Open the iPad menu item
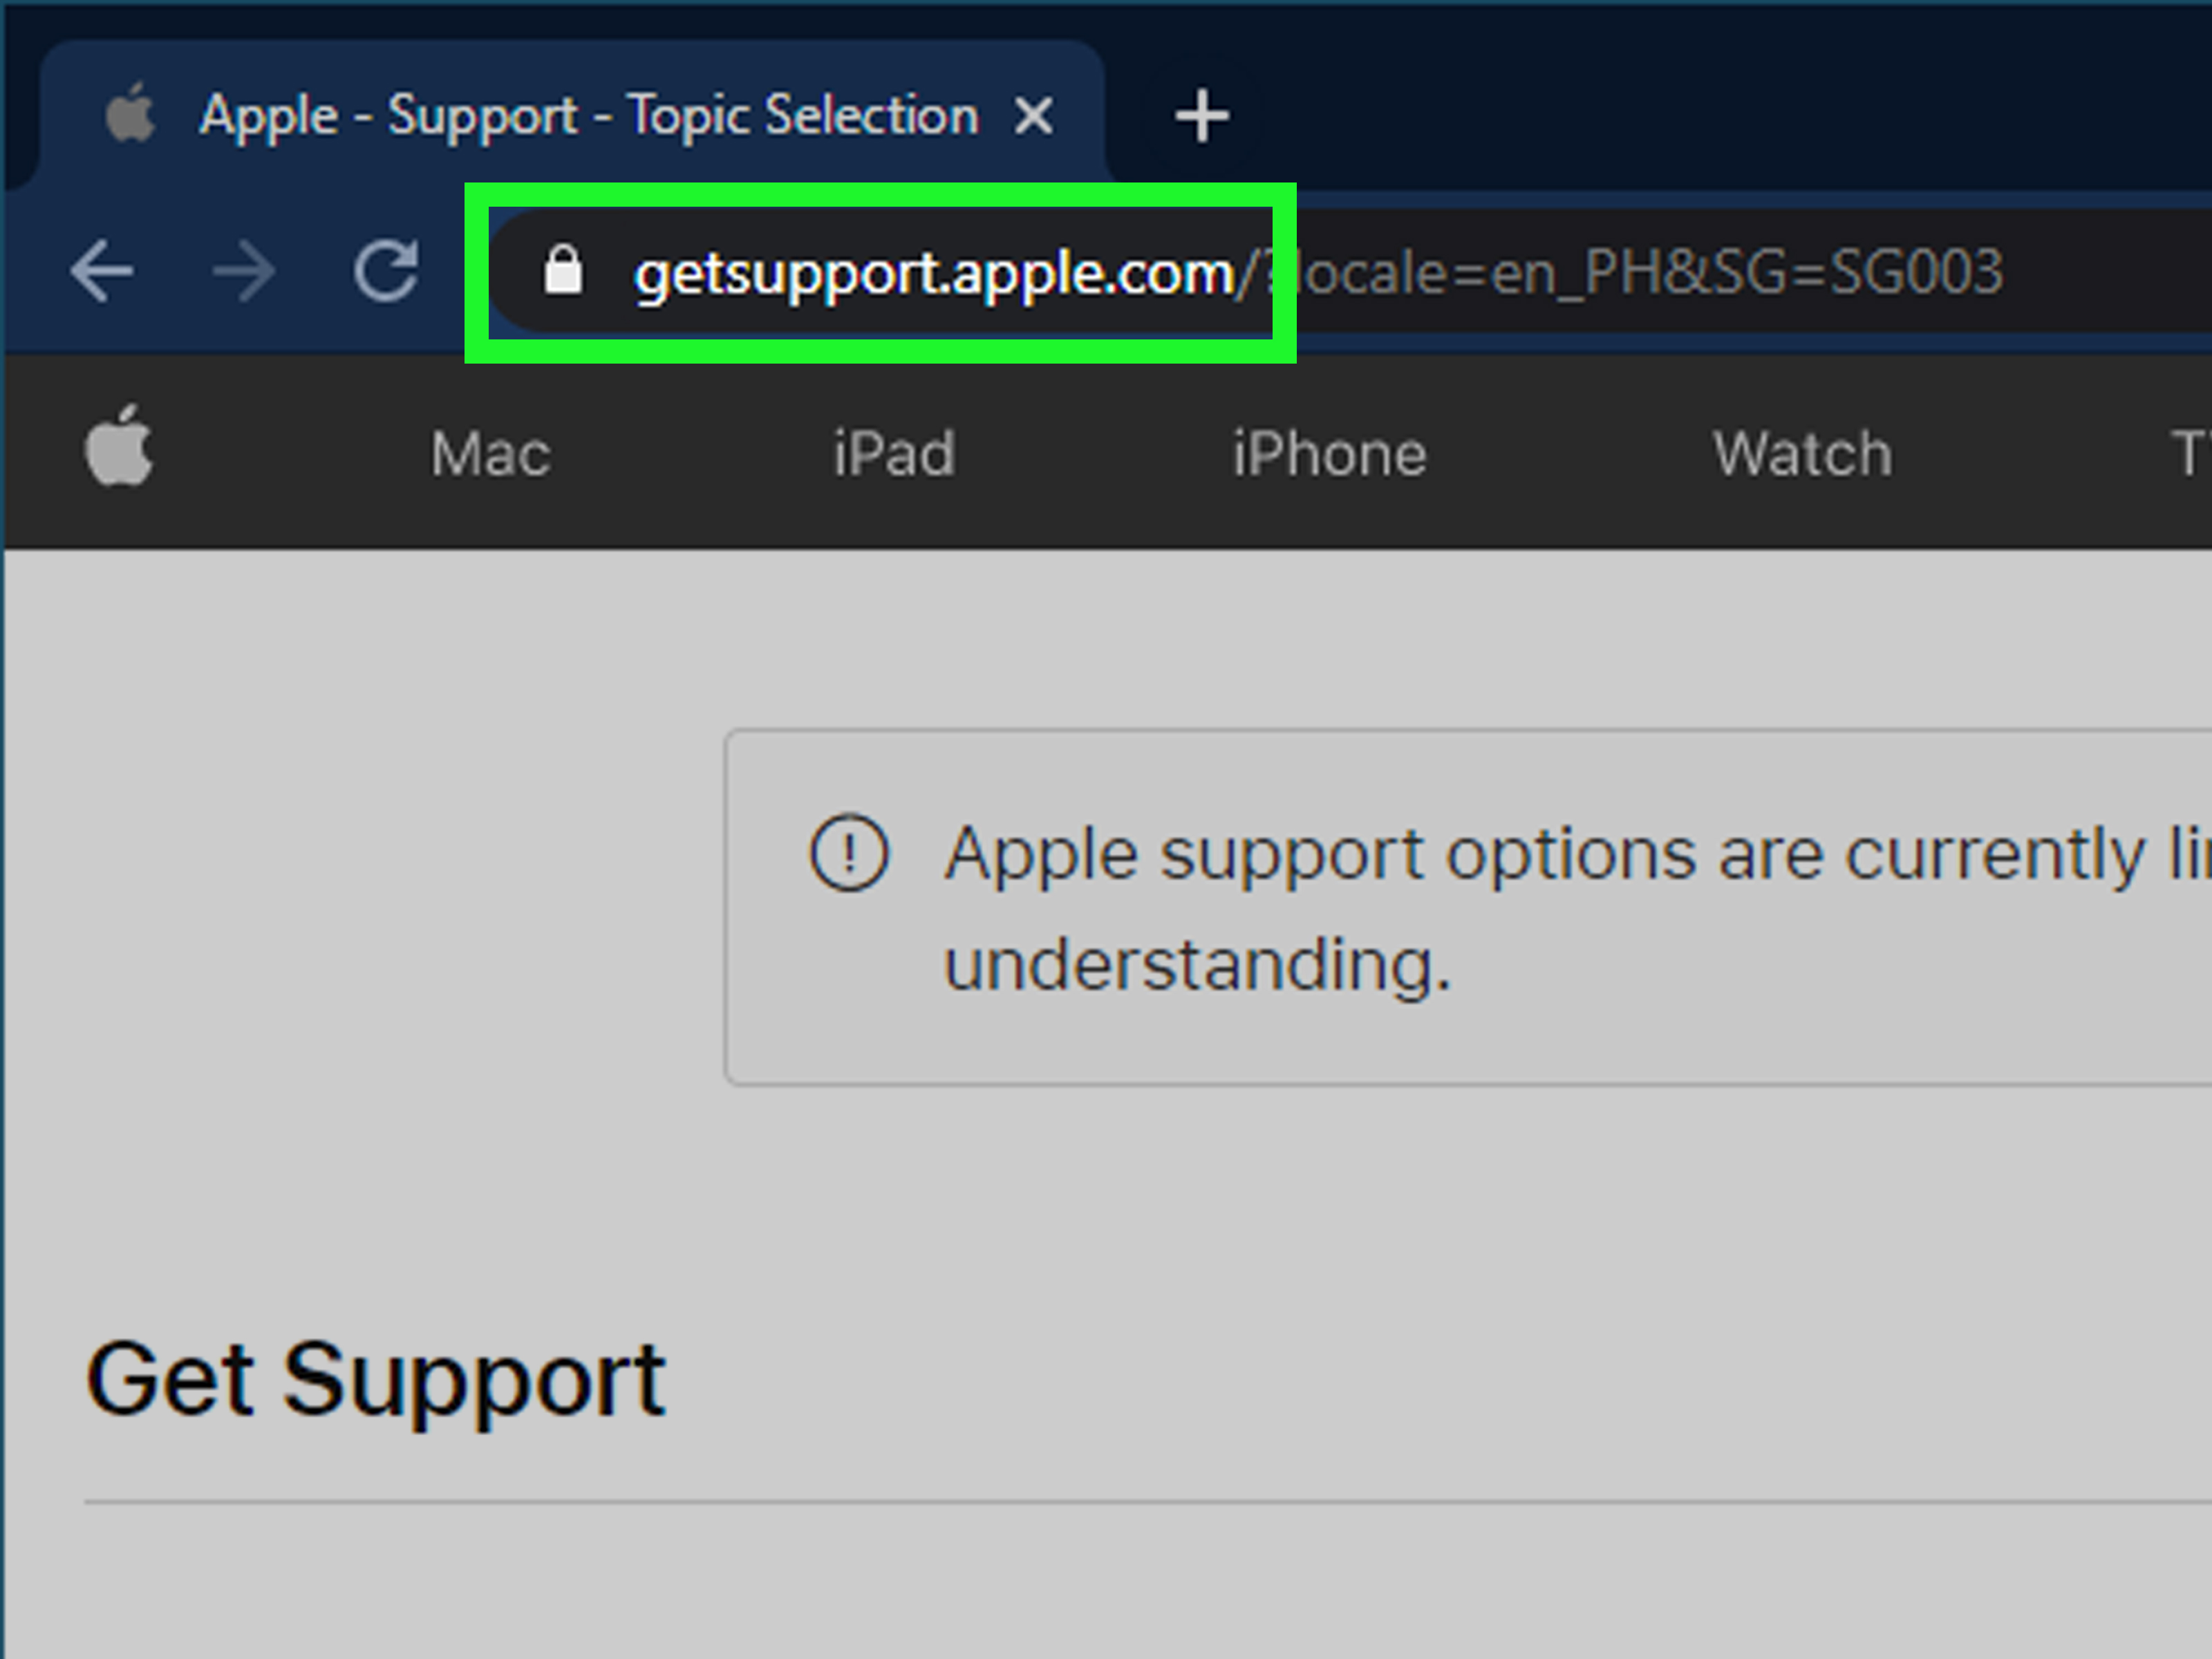The height and width of the screenshot is (1659, 2212). (x=894, y=454)
